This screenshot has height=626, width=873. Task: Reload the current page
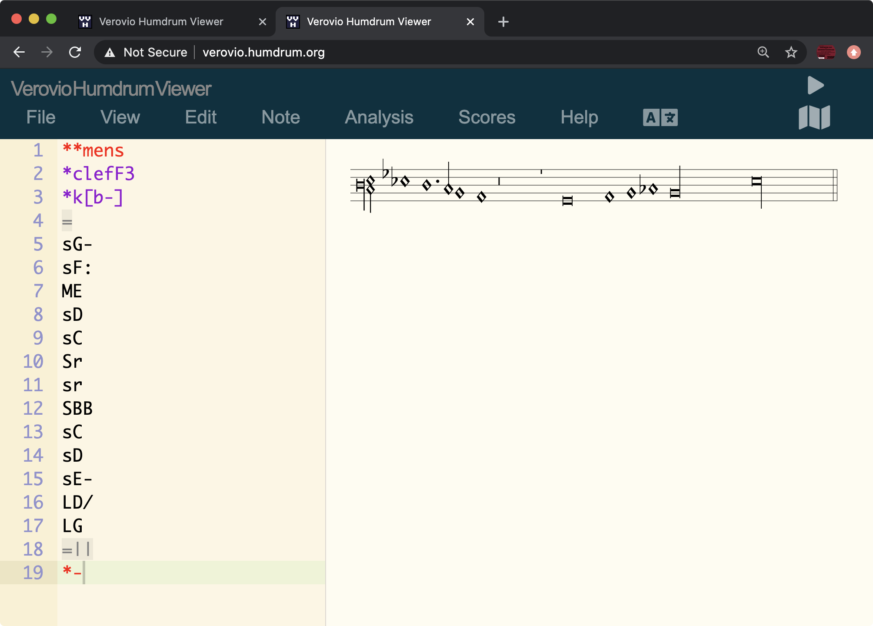[x=75, y=52]
